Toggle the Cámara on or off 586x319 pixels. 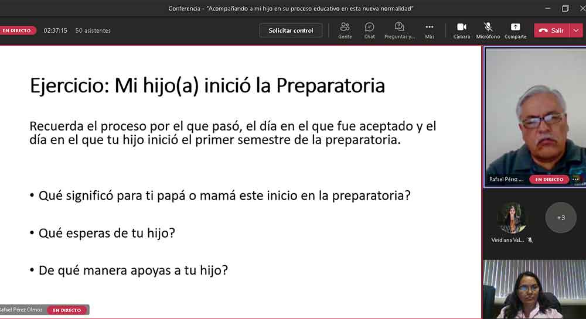click(461, 30)
